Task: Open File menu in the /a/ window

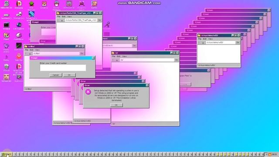Action: tap(113, 56)
